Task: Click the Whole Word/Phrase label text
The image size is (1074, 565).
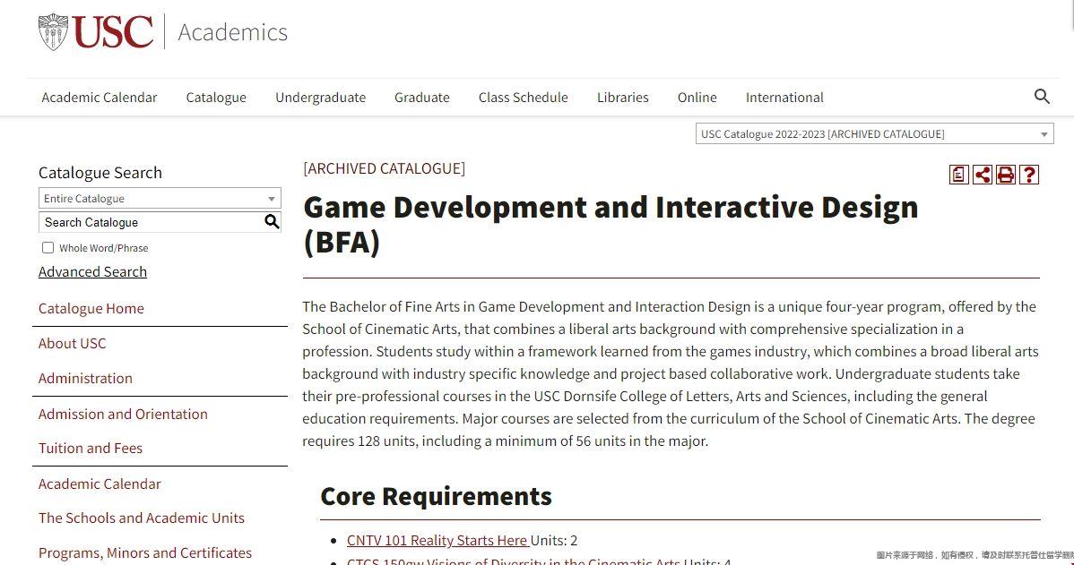Action: [x=103, y=248]
